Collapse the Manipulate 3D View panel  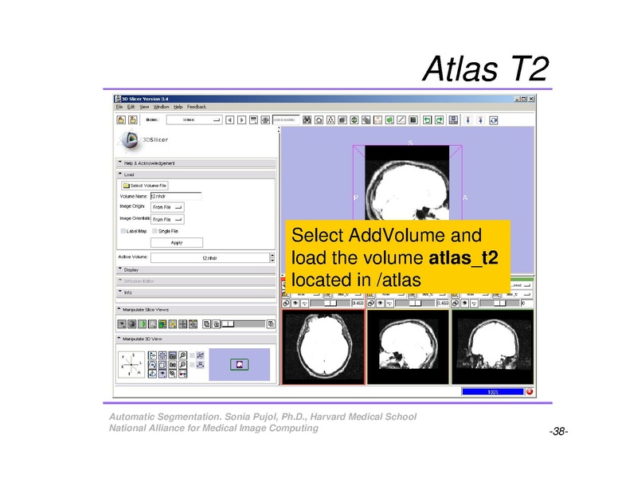click(196, 339)
